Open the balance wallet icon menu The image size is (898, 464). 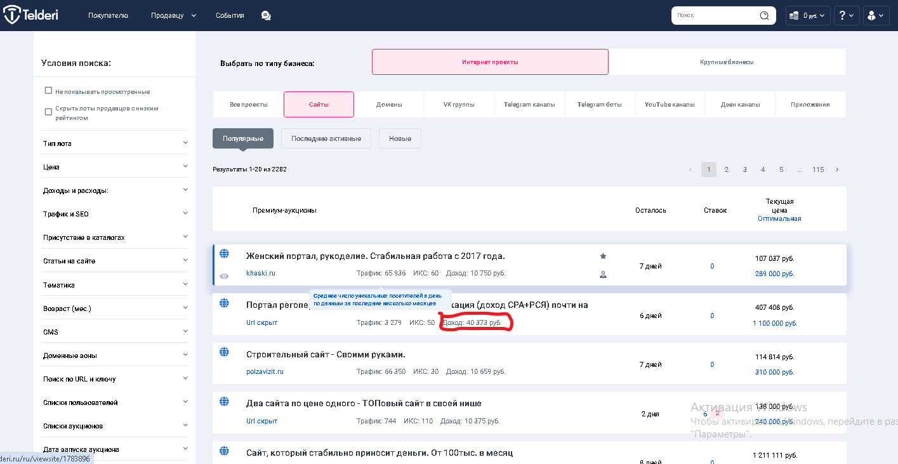(808, 15)
